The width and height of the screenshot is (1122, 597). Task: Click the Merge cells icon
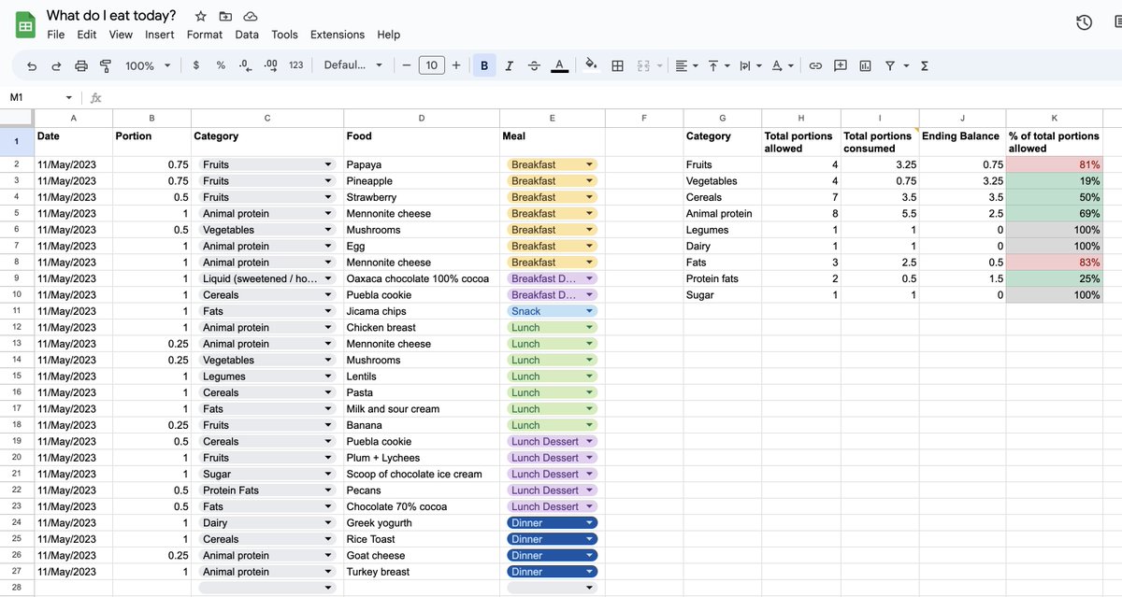pyautogui.click(x=643, y=65)
